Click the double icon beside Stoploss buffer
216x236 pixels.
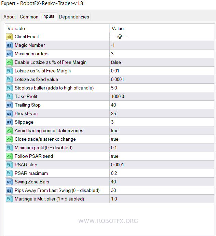(9, 88)
